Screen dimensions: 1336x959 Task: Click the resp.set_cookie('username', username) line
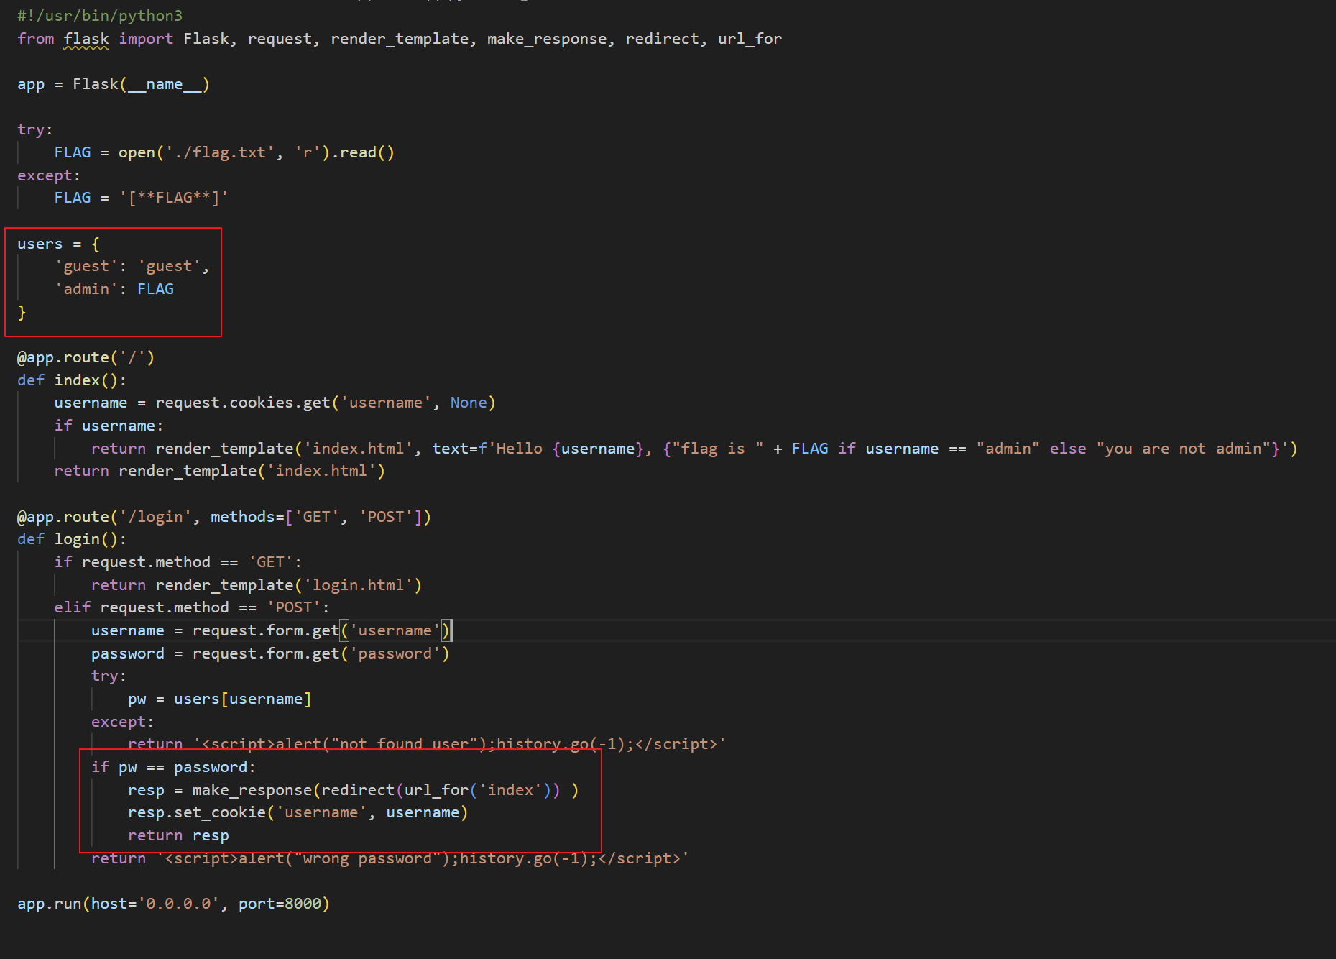point(298,812)
